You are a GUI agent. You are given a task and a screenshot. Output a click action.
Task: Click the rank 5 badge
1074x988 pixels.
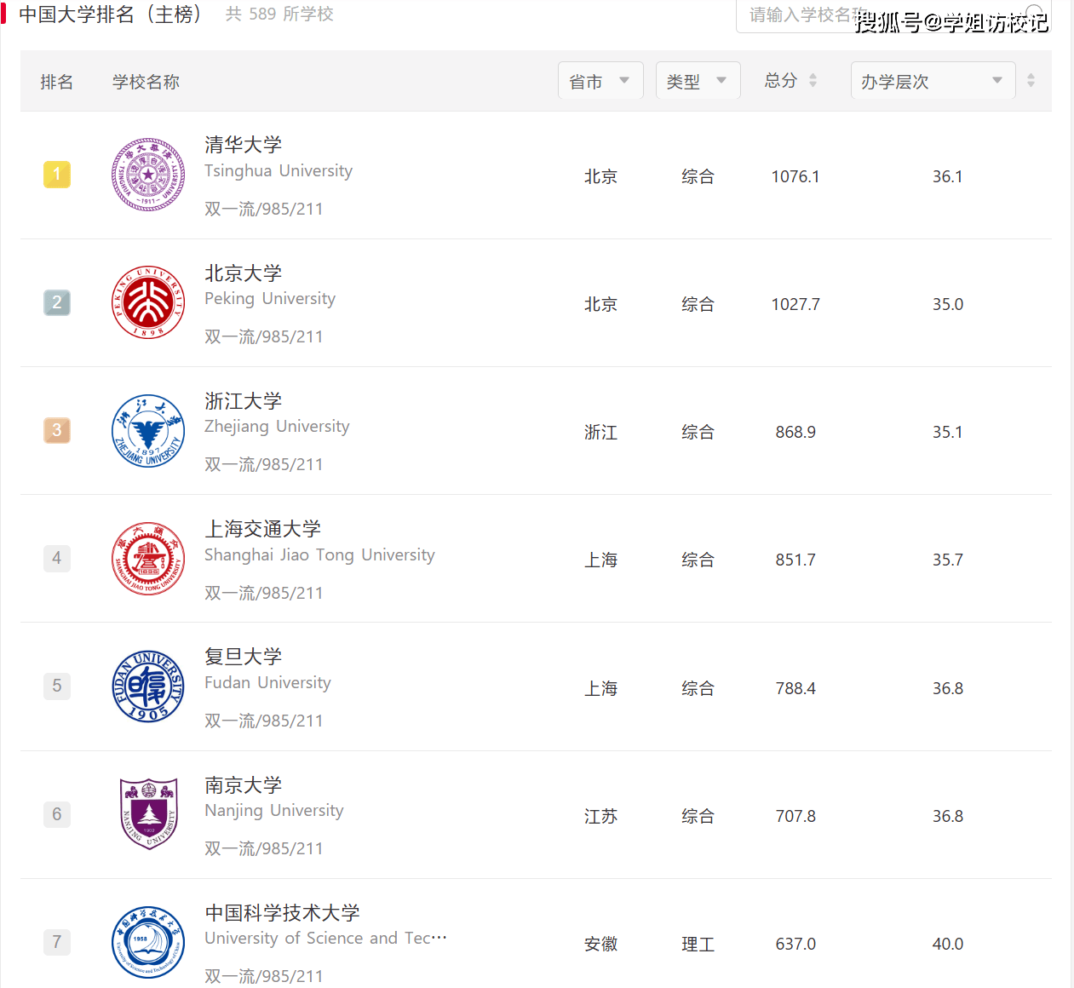[x=57, y=686]
